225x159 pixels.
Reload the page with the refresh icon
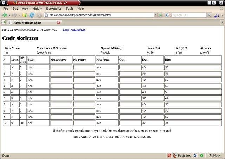coord(32,15)
